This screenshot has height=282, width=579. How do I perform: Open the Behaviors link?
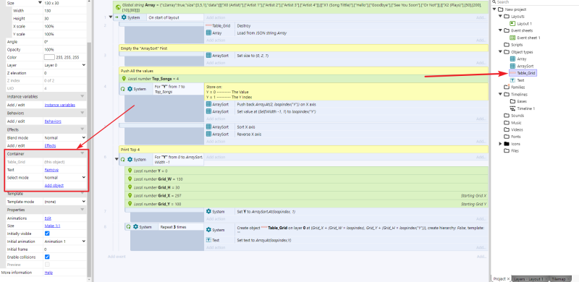[53, 121]
